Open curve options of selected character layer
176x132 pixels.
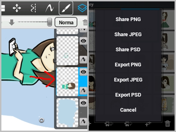point(83,91)
